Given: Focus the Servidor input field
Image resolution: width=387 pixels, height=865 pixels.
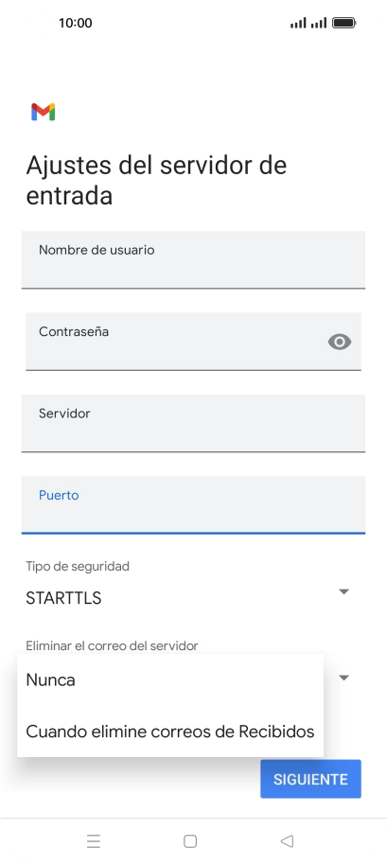Looking at the screenshot, I should pyautogui.click(x=193, y=423).
